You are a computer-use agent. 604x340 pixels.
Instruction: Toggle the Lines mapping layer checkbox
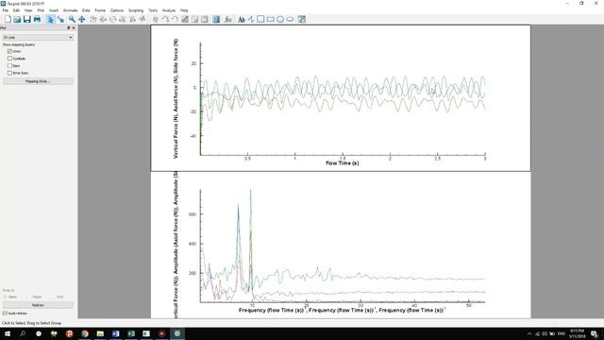(x=9, y=51)
